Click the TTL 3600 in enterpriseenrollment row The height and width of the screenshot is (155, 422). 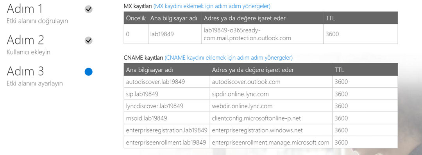point(365,143)
